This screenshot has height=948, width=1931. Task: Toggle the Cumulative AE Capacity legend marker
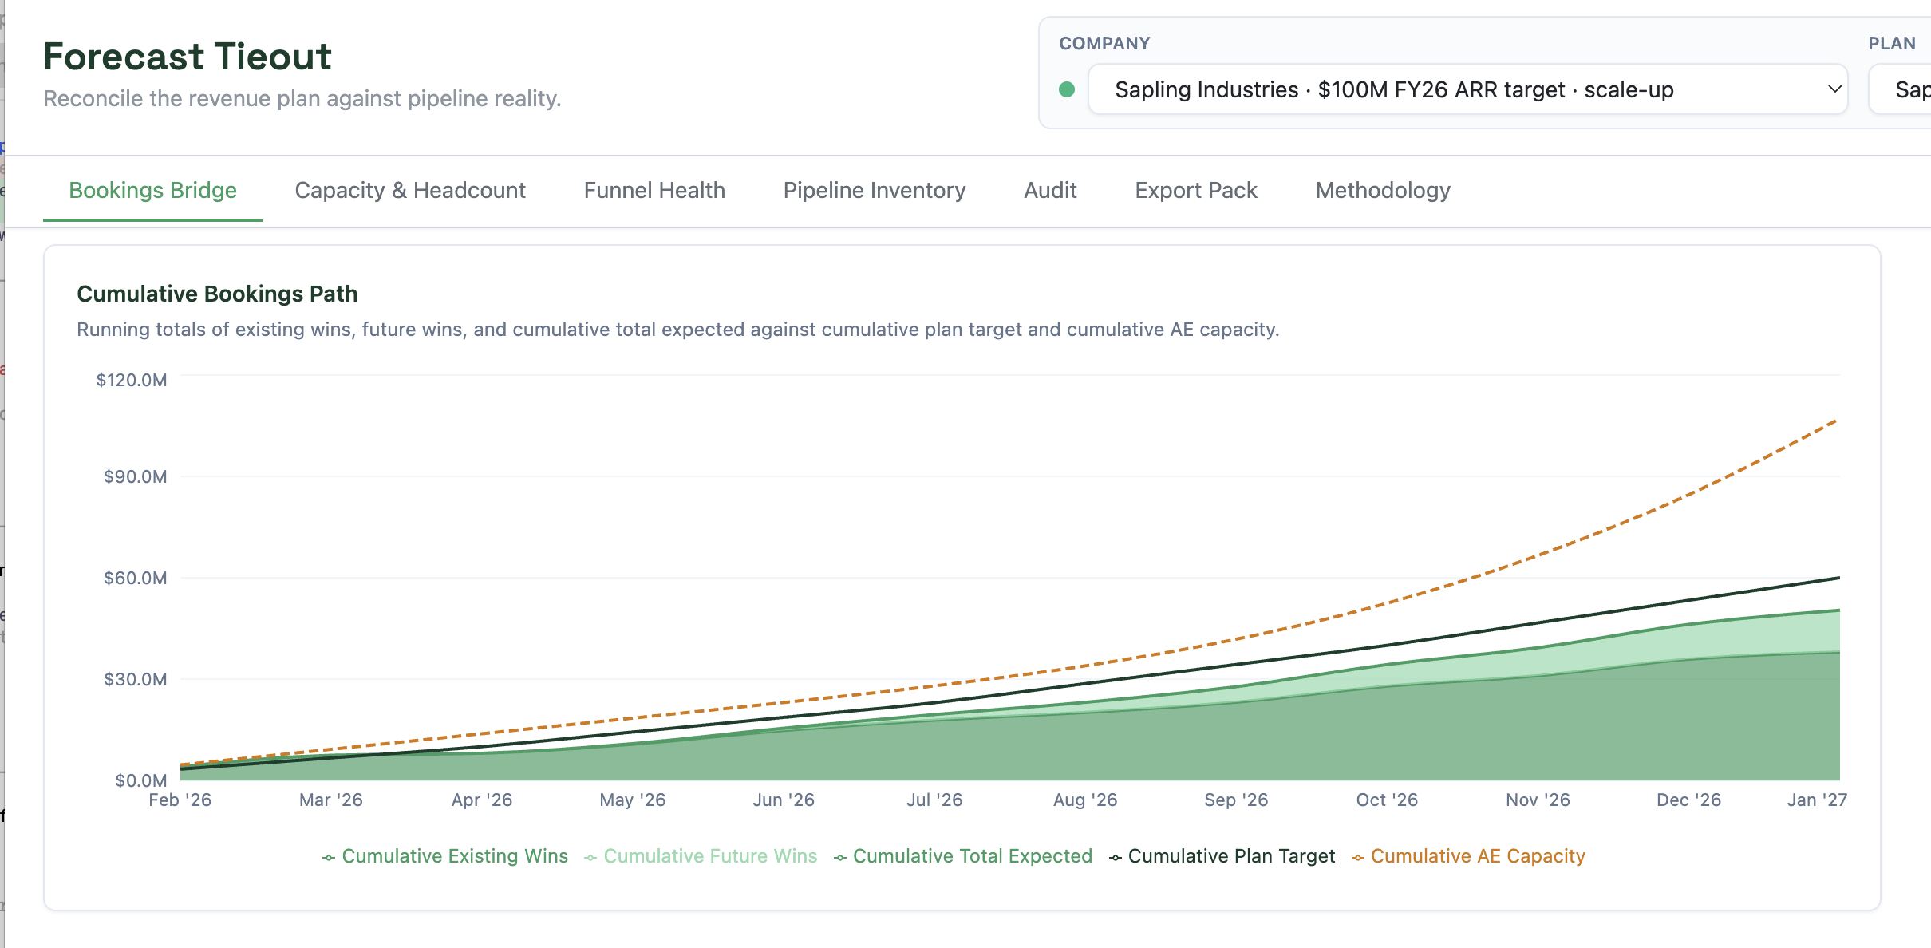1358,858
